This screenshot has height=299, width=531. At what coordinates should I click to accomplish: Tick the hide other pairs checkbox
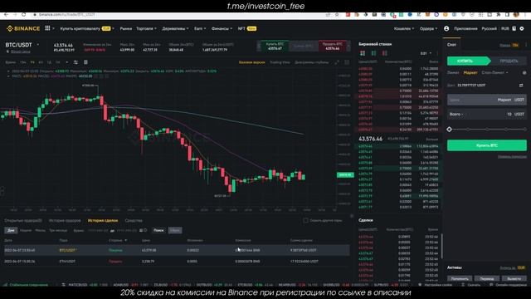pyautogui.click(x=305, y=220)
